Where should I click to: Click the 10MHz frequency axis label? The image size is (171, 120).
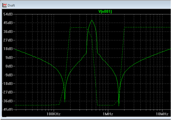pyautogui.click(x=162, y=114)
